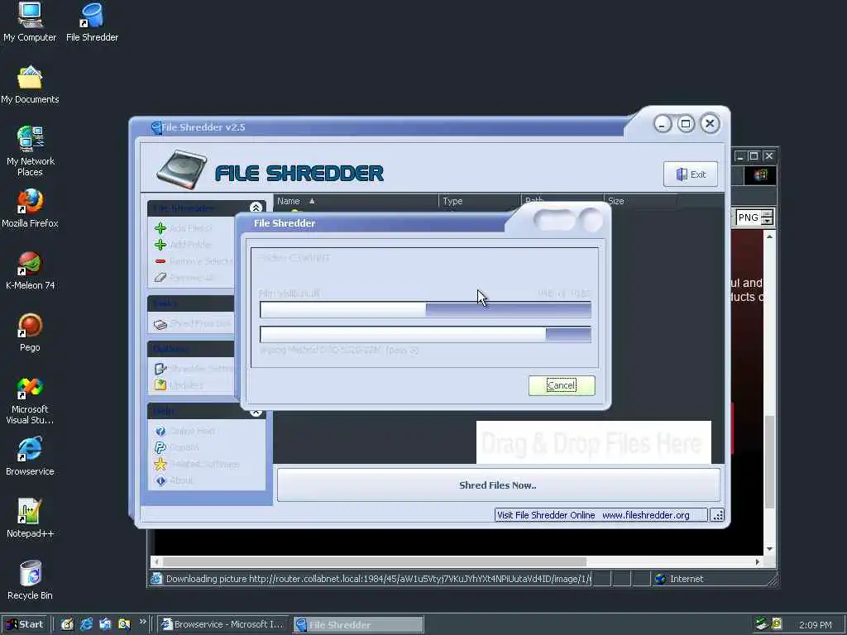Click Shred Files Now button
Image resolution: width=847 pixels, height=635 pixels.
pos(498,485)
